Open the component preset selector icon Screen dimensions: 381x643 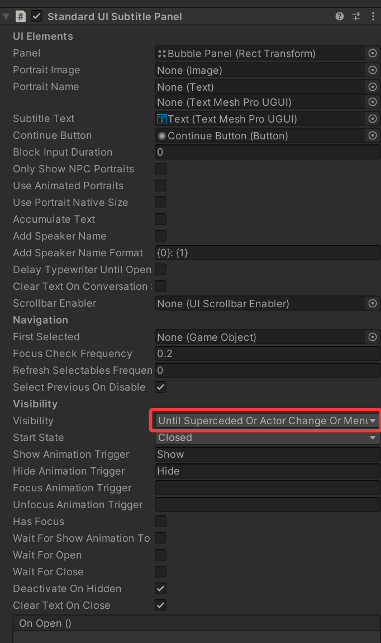(x=356, y=16)
